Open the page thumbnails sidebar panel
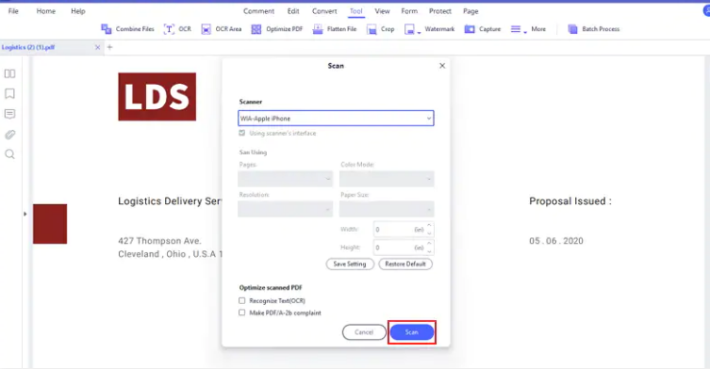Viewport: 710px width, 369px height. (10, 73)
